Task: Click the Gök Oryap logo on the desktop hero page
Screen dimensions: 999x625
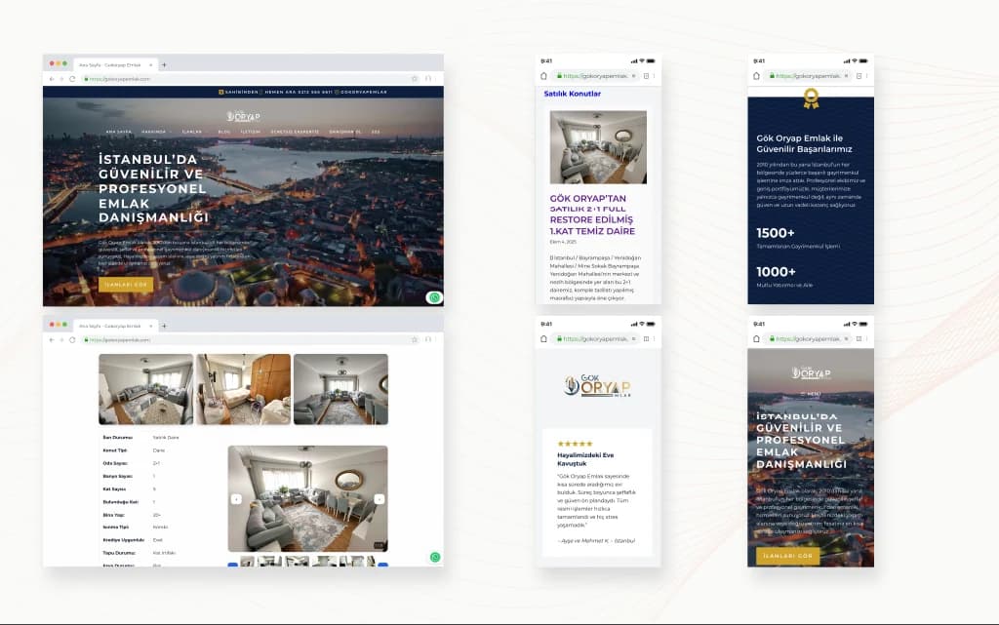Action: (243, 116)
